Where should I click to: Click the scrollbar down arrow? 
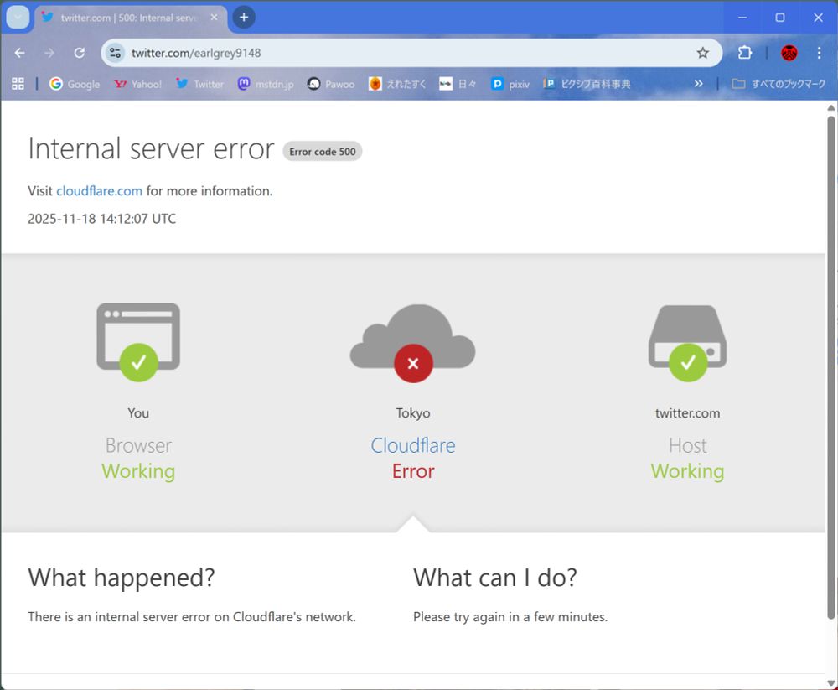pyautogui.click(x=831, y=683)
